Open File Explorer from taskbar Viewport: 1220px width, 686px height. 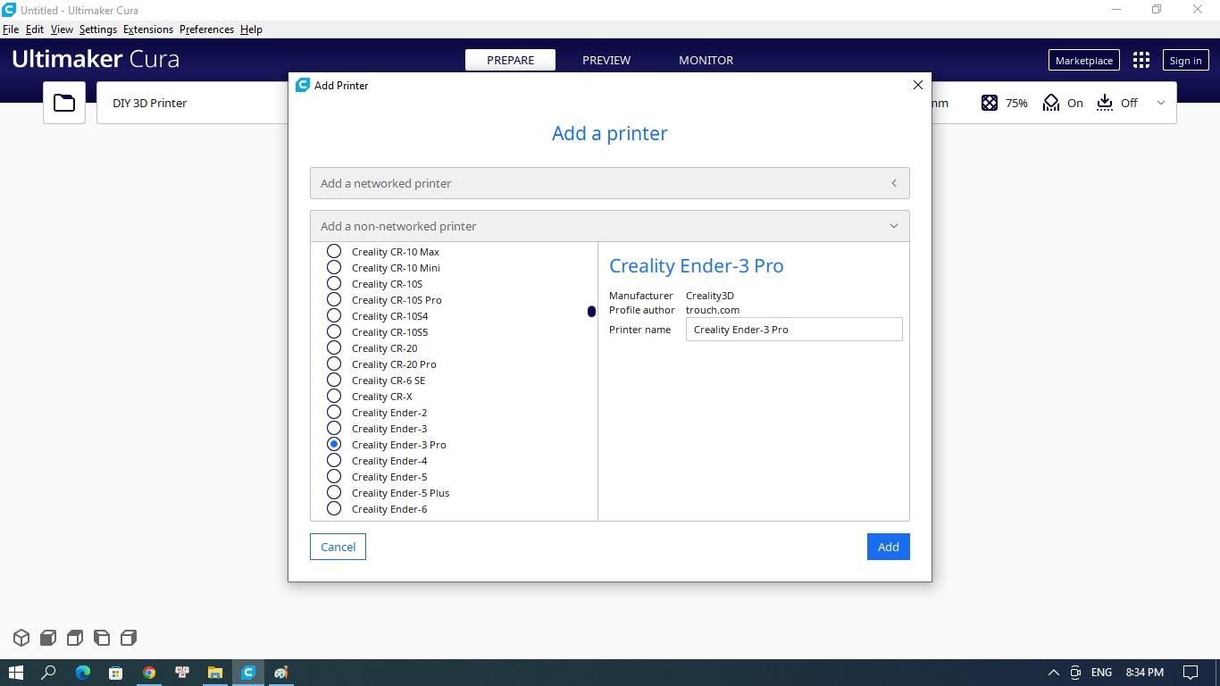[215, 673]
